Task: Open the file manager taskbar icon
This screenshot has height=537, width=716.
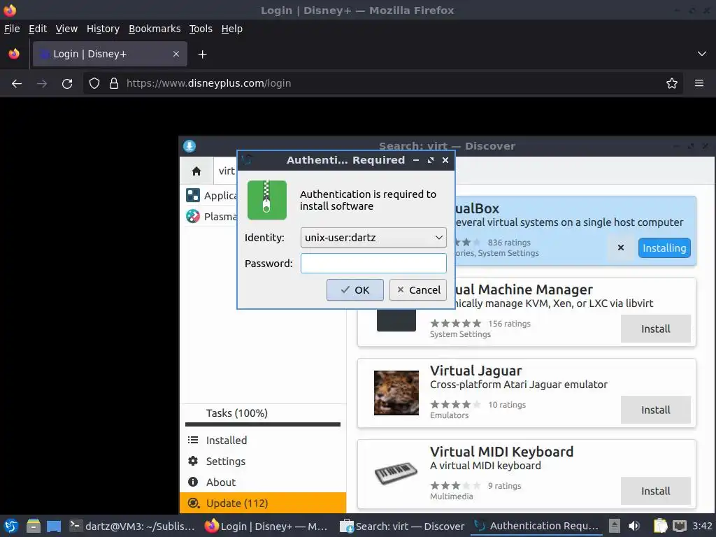Action: click(34, 526)
